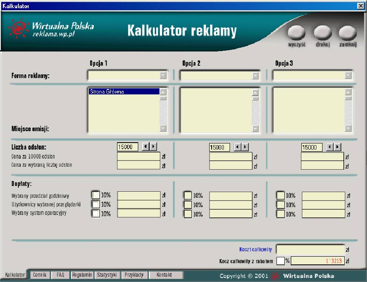
Task: Click the wyczyść round button
Action: tap(296, 33)
